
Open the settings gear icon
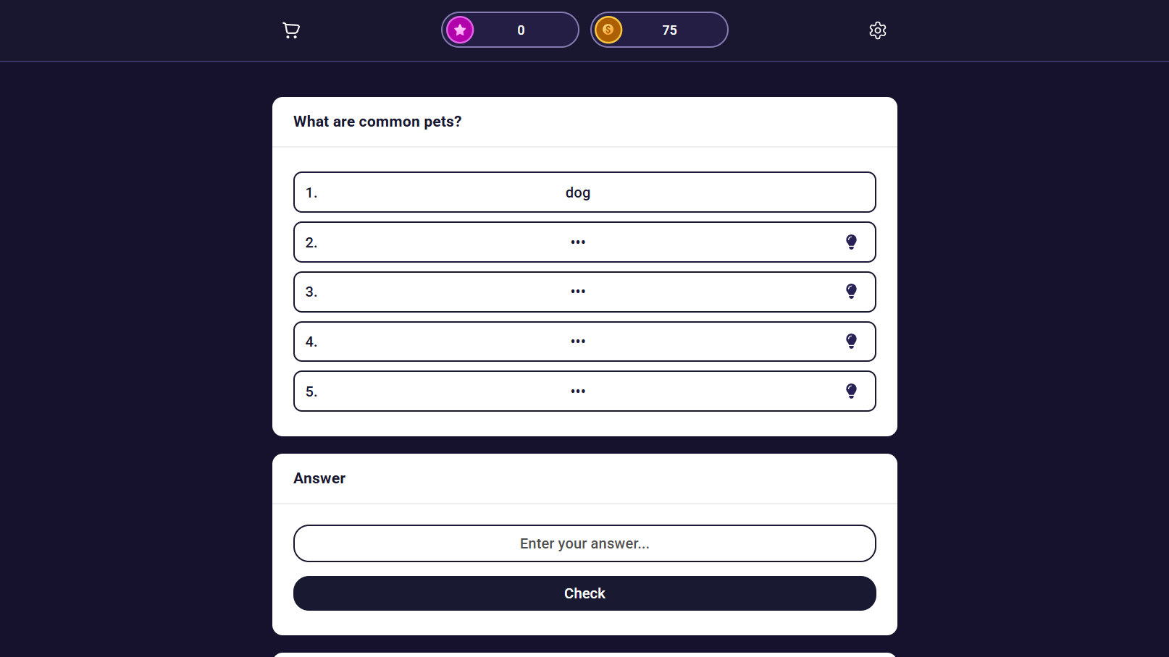coord(877,30)
